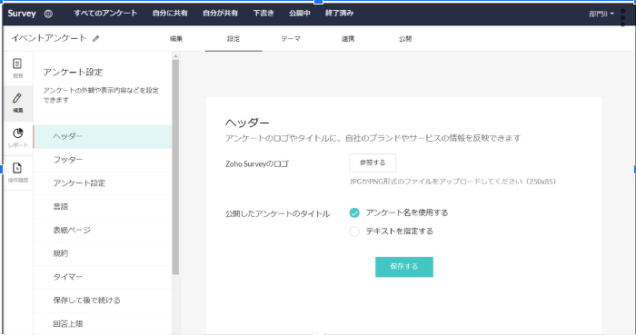This screenshot has height=335, width=636.
Task: Select 表紙ページ in settings list
Action: 103,231
